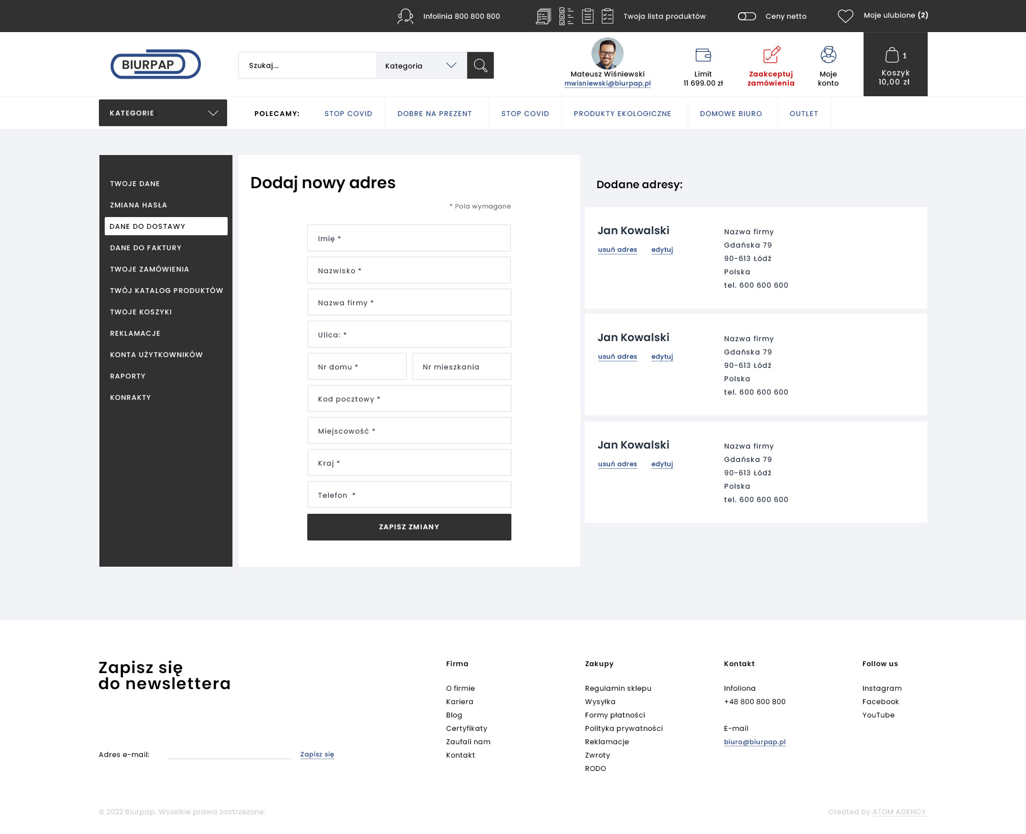Click usuń adres for first address

coord(617,250)
